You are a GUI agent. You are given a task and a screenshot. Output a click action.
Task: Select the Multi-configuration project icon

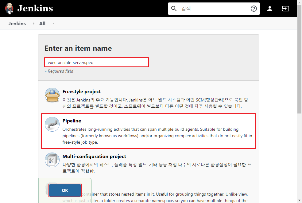coord(52,160)
